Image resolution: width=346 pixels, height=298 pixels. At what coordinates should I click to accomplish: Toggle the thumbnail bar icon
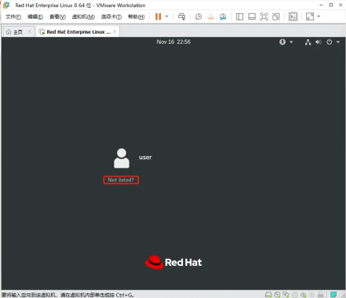[252, 16]
